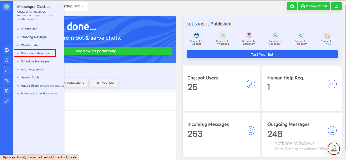Click See how it's performing button

tap(96, 51)
